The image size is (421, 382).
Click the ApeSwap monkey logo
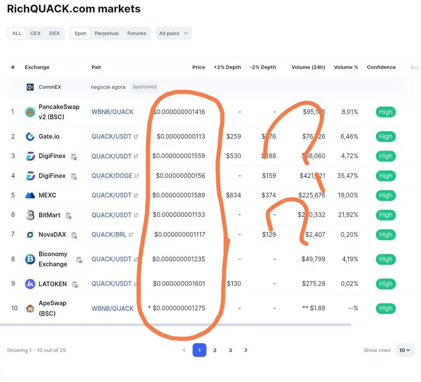tap(30, 308)
